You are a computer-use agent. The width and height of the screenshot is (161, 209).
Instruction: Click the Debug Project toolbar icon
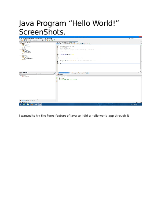pos(51,40)
